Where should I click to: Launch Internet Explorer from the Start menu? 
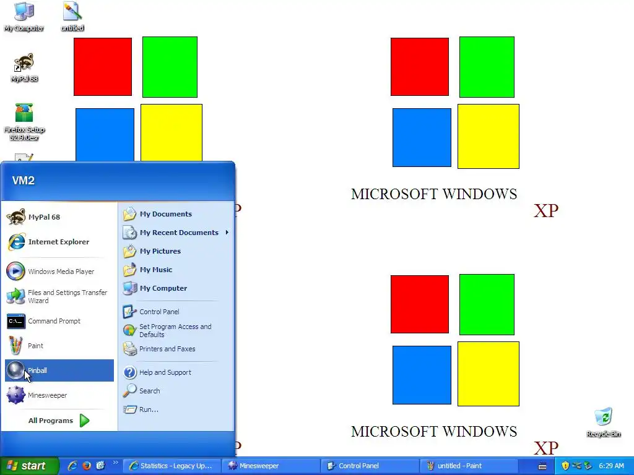point(59,242)
